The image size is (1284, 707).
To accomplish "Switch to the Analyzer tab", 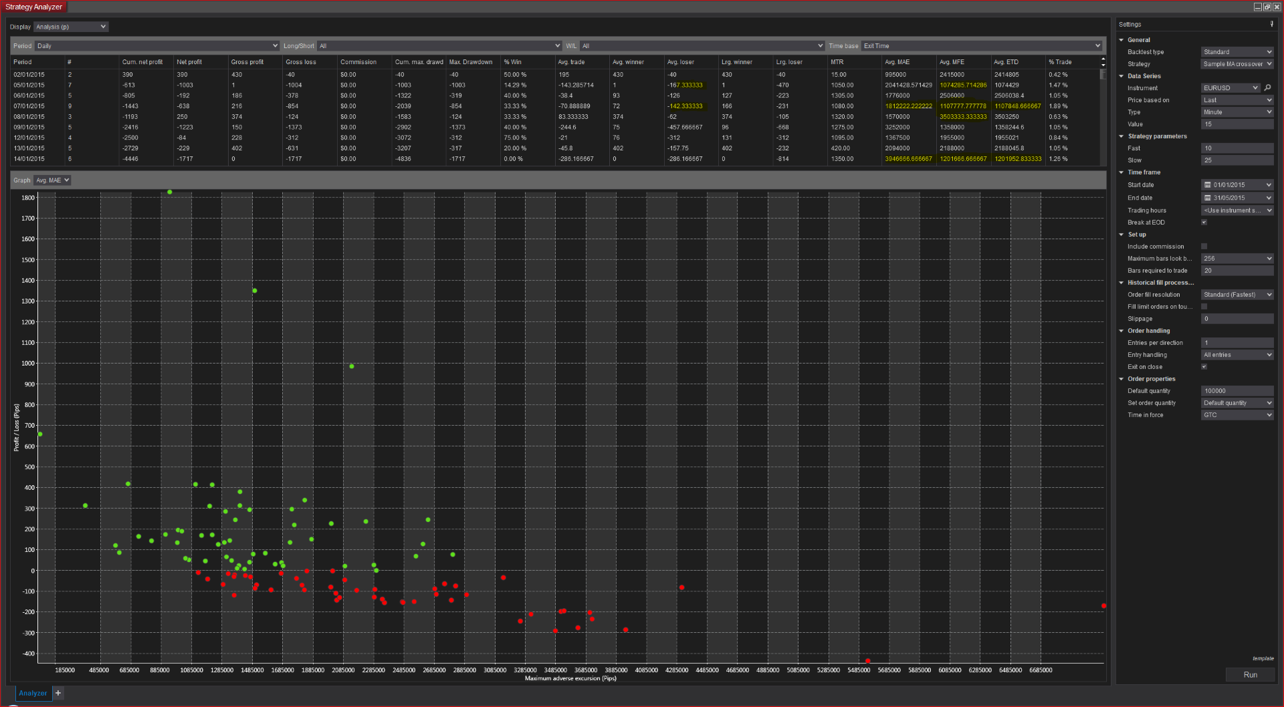I will click(33, 693).
